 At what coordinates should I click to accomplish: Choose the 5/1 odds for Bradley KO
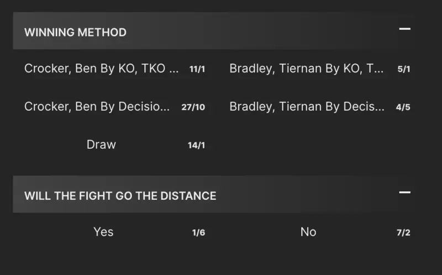403,70
